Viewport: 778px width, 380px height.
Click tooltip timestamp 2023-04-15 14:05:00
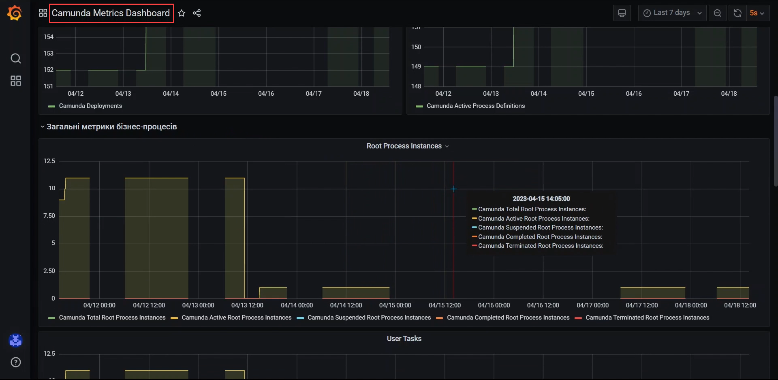(541, 199)
